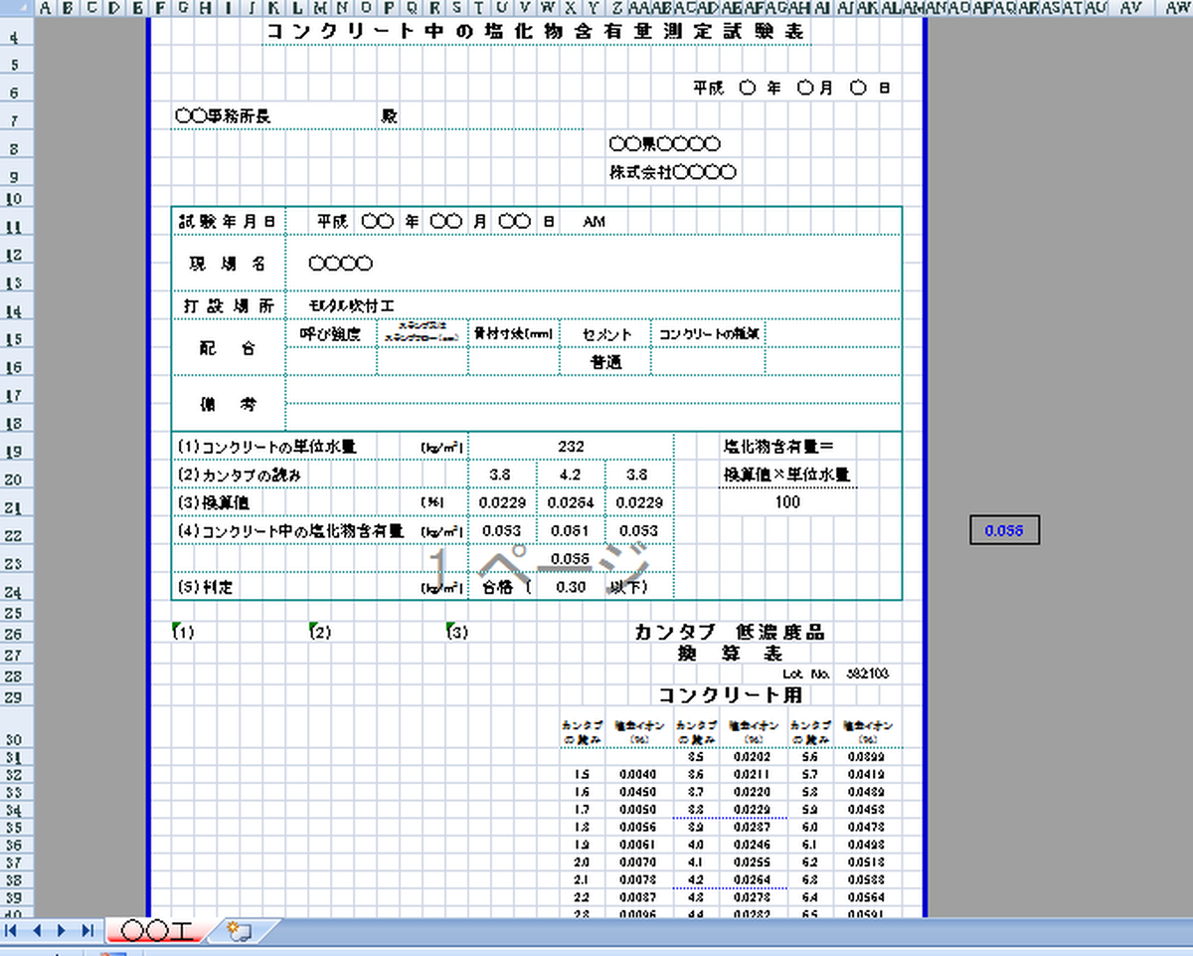Click the title コンクリート中の塩化物含有量測定試験表
Image resolution: width=1193 pixels, height=956 pixels.
click(537, 32)
